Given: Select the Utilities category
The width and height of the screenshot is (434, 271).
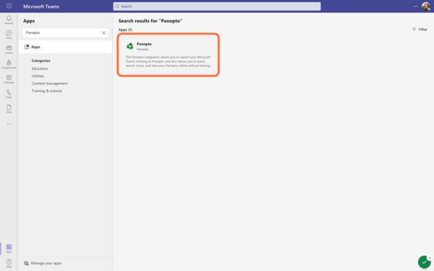Looking at the screenshot, I should [38, 76].
